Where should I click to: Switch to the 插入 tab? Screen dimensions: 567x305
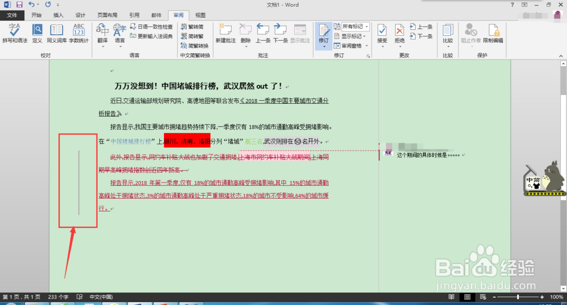point(58,15)
